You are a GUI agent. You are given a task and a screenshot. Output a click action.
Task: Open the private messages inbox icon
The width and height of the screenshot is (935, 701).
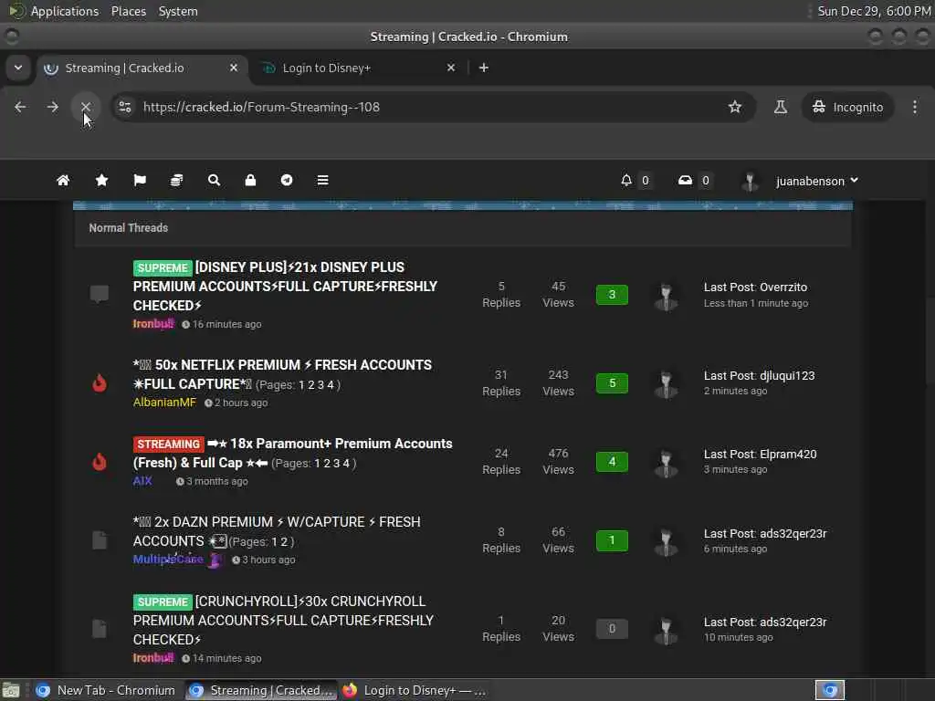pos(685,180)
